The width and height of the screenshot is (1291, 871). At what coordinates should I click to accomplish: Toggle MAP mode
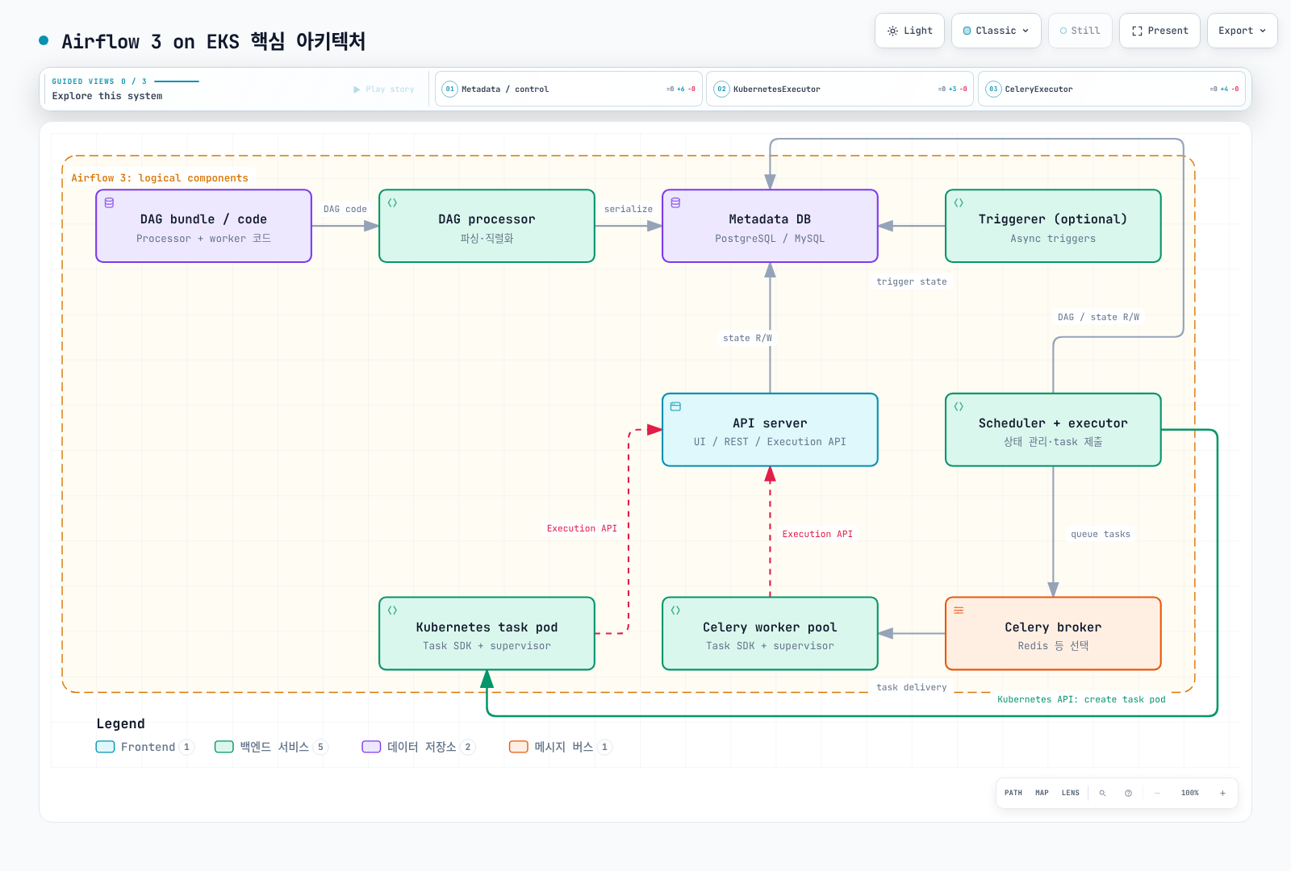[x=1042, y=793]
